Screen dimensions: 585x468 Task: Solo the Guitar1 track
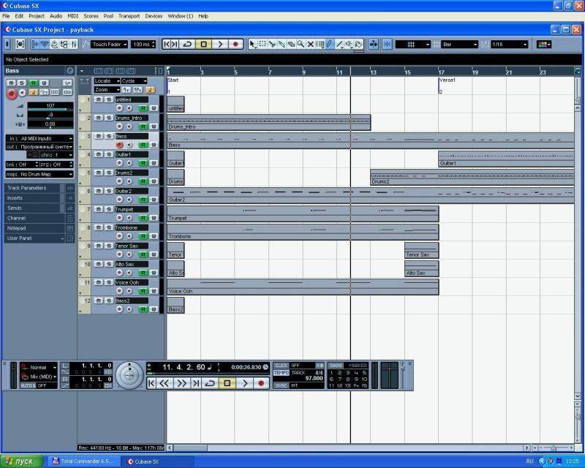click(x=108, y=154)
